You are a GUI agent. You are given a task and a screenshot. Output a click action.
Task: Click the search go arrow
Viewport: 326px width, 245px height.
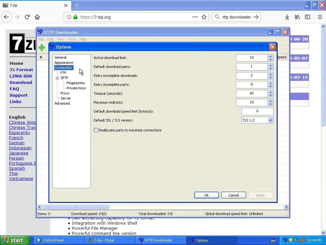[256, 17]
